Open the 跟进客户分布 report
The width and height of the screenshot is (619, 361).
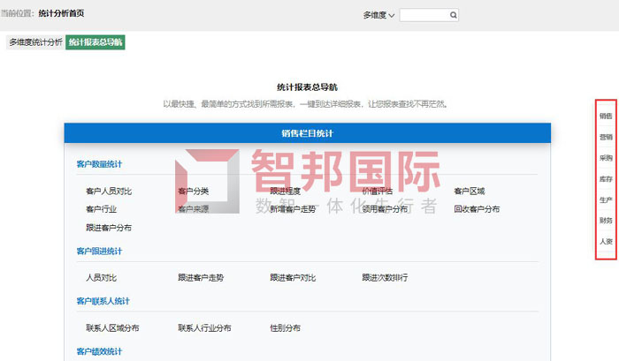(109, 228)
